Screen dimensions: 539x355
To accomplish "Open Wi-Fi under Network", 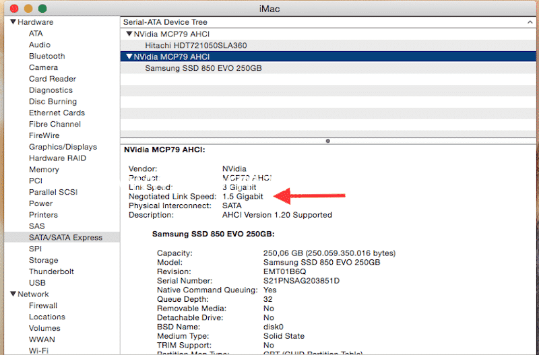I will (x=38, y=351).
